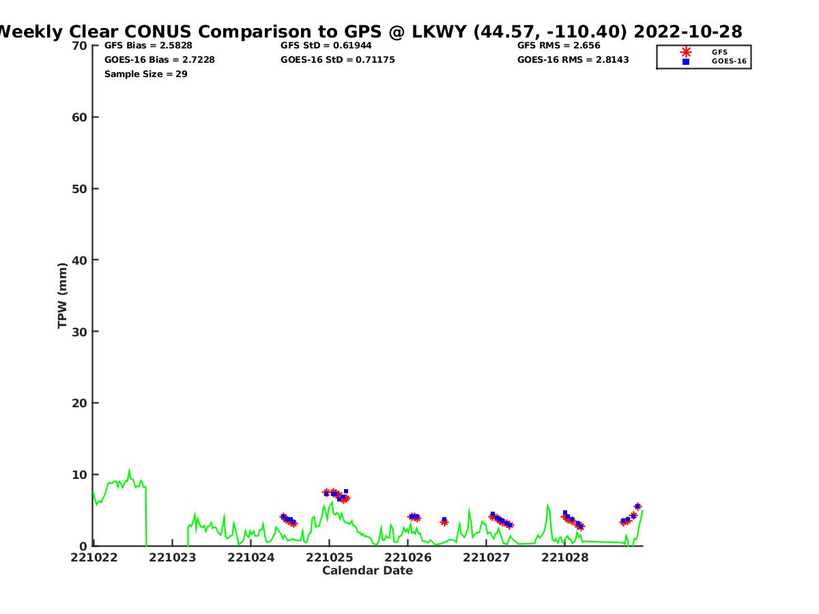
Task: Select the GFS legend label text
Action: click(719, 52)
